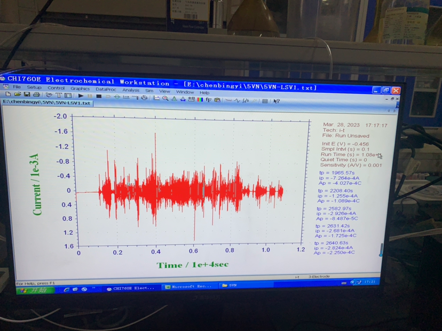The image size is (442, 331).
Task: Switch to CHI760E taskbar button
Action: (131, 288)
